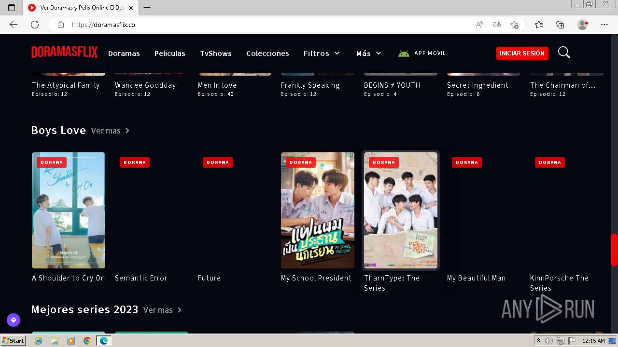Click the chevron next to Boys Love Ver mas
Viewport: 618px width, 347px height.
pos(127,131)
